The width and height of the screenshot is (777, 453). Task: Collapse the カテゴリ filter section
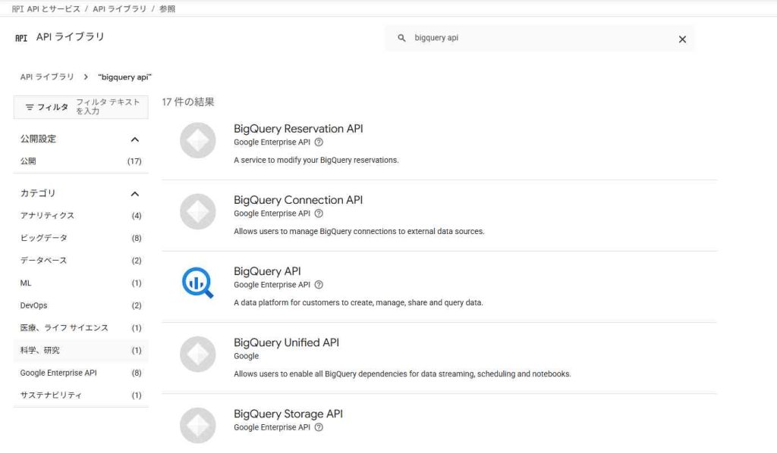135,193
